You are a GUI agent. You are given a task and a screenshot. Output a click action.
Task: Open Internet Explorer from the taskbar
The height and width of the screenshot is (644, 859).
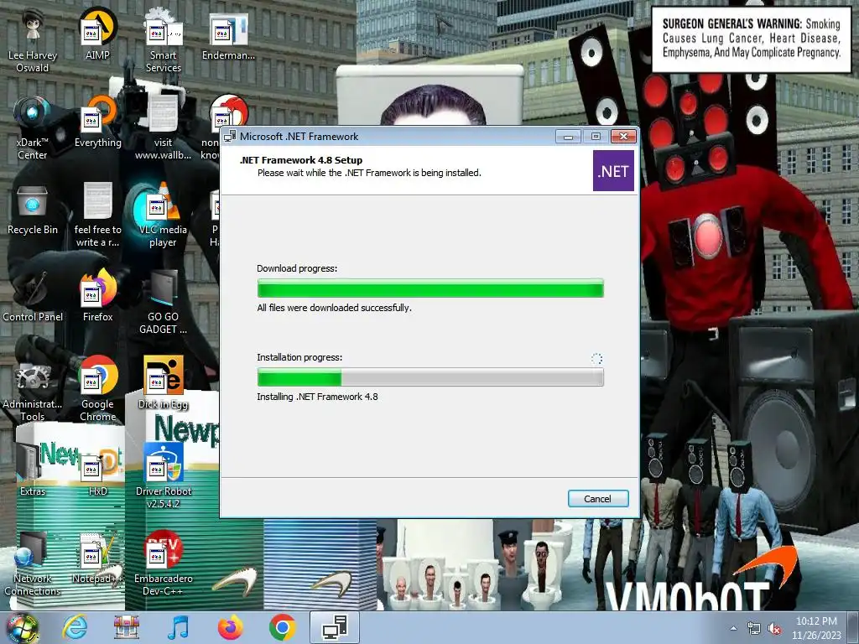pos(74,627)
